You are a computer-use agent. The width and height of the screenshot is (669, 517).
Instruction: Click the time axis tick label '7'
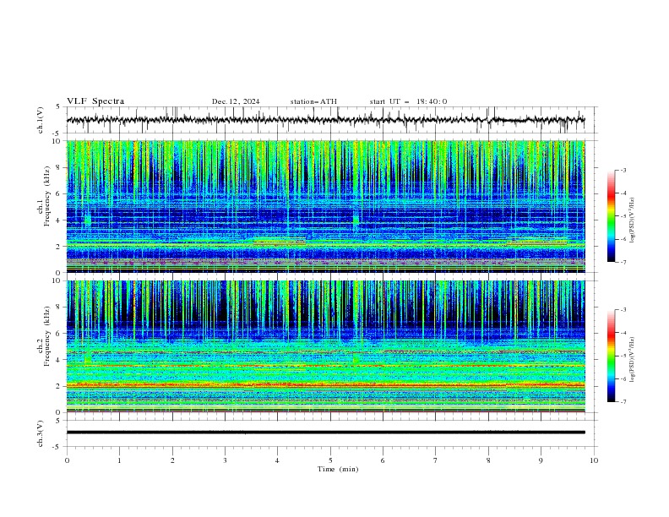[436, 460]
